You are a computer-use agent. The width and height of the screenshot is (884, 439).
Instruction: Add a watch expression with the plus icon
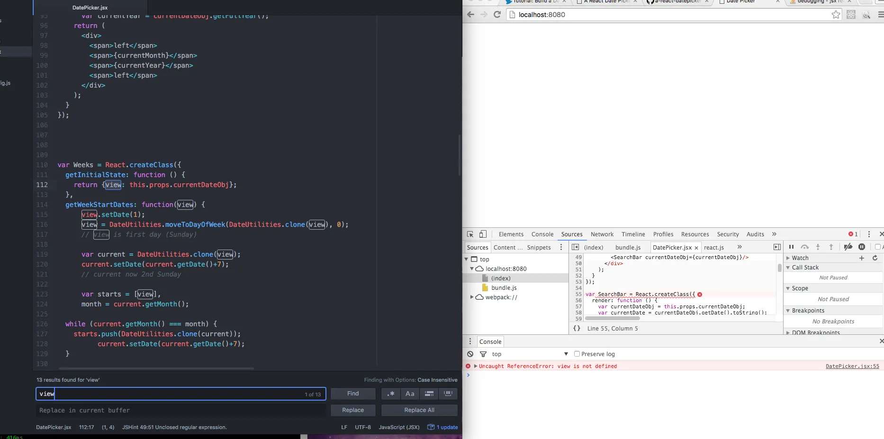point(862,258)
